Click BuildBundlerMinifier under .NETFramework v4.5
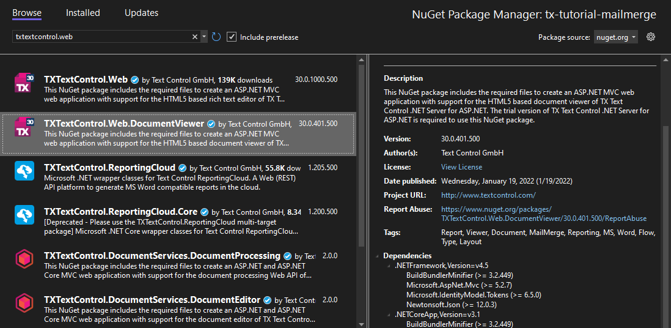This screenshot has width=671, height=328. pyautogui.click(x=460, y=275)
